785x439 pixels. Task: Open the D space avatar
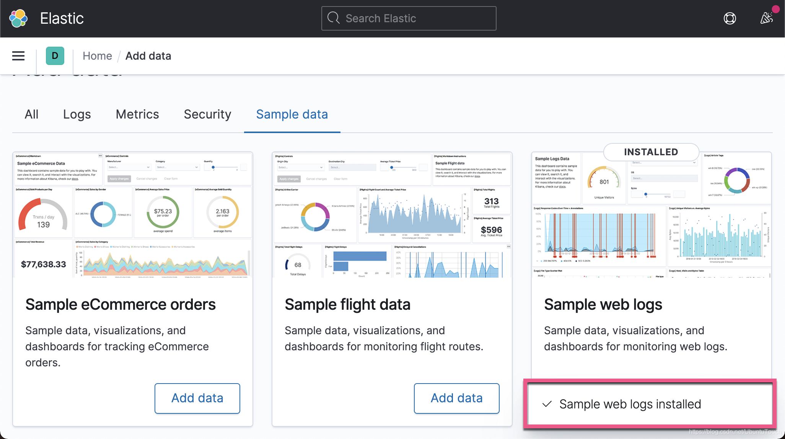tap(55, 56)
